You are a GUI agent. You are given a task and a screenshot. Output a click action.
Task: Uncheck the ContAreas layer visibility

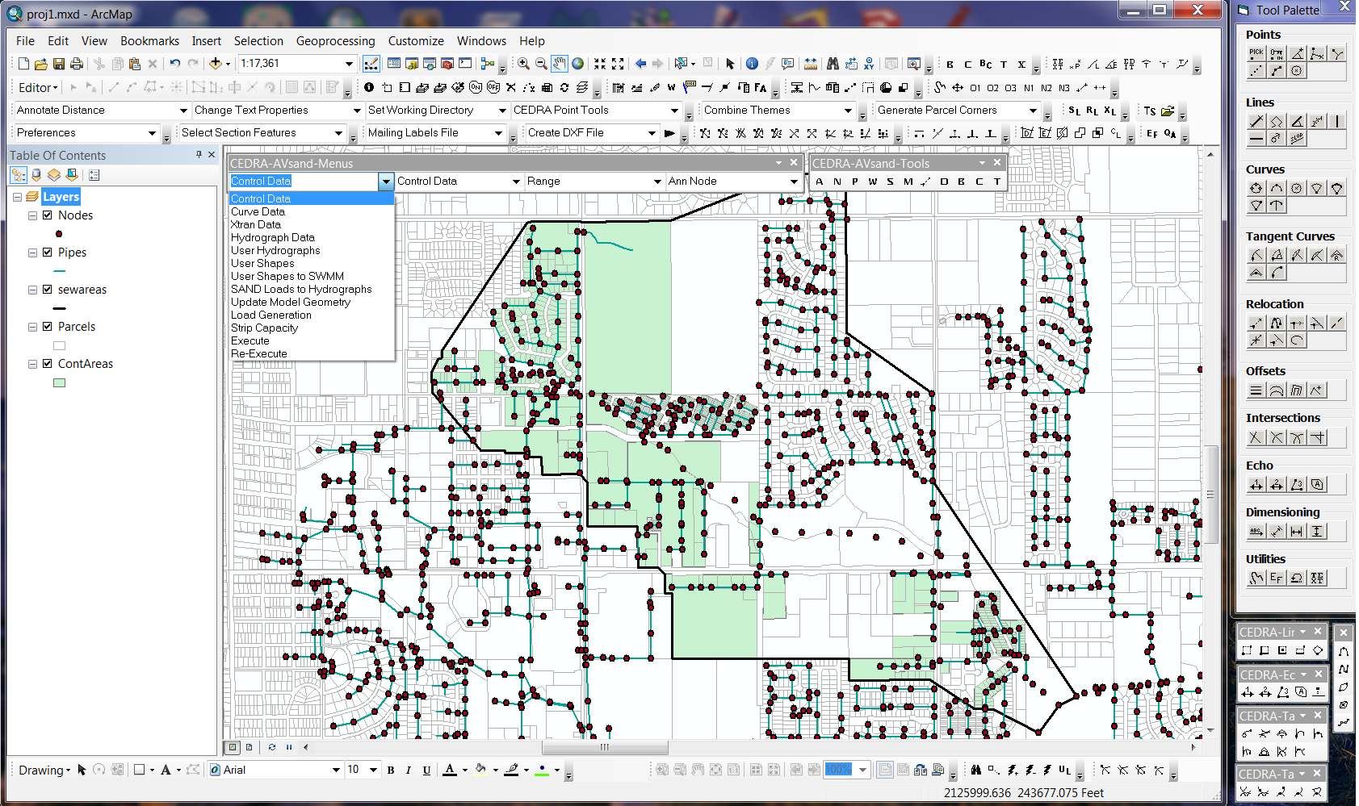[48, 364]
